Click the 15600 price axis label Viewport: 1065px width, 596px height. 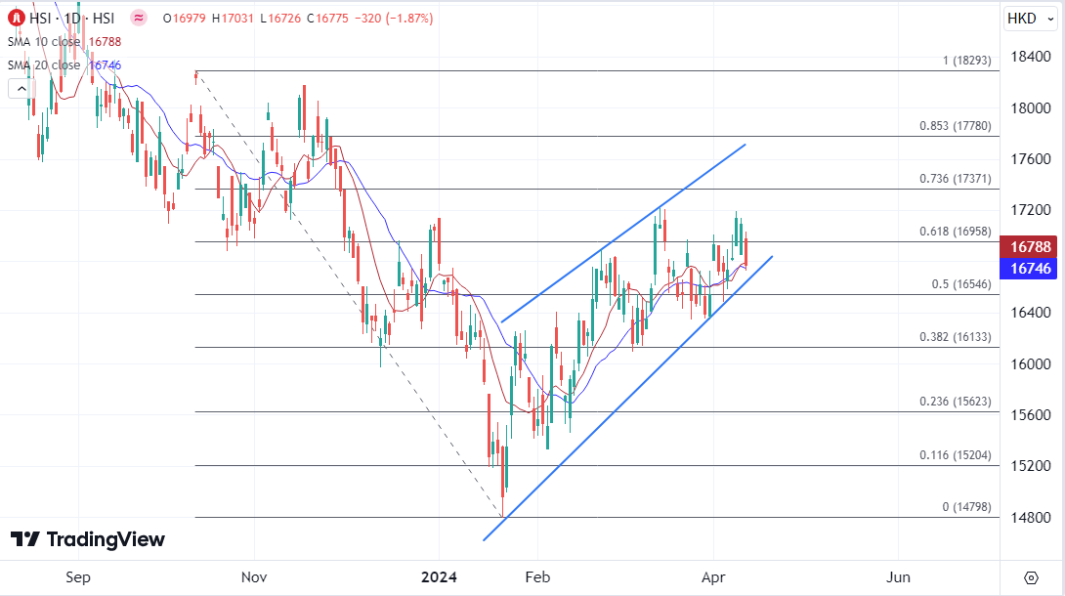click(x=1031, y=414)
